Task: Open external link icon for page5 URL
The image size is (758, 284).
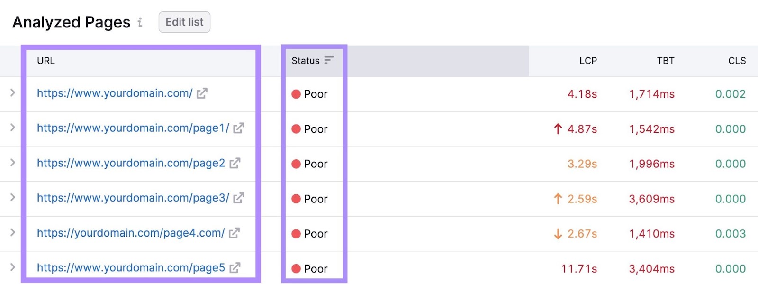Action: pos(235,268)
